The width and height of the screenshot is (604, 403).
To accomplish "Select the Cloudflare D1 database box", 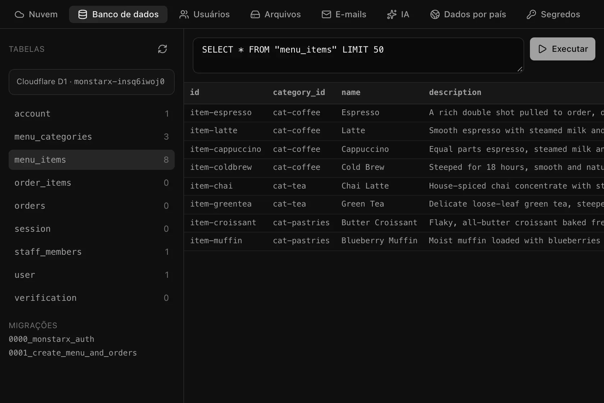I will (x=92, y=82).
